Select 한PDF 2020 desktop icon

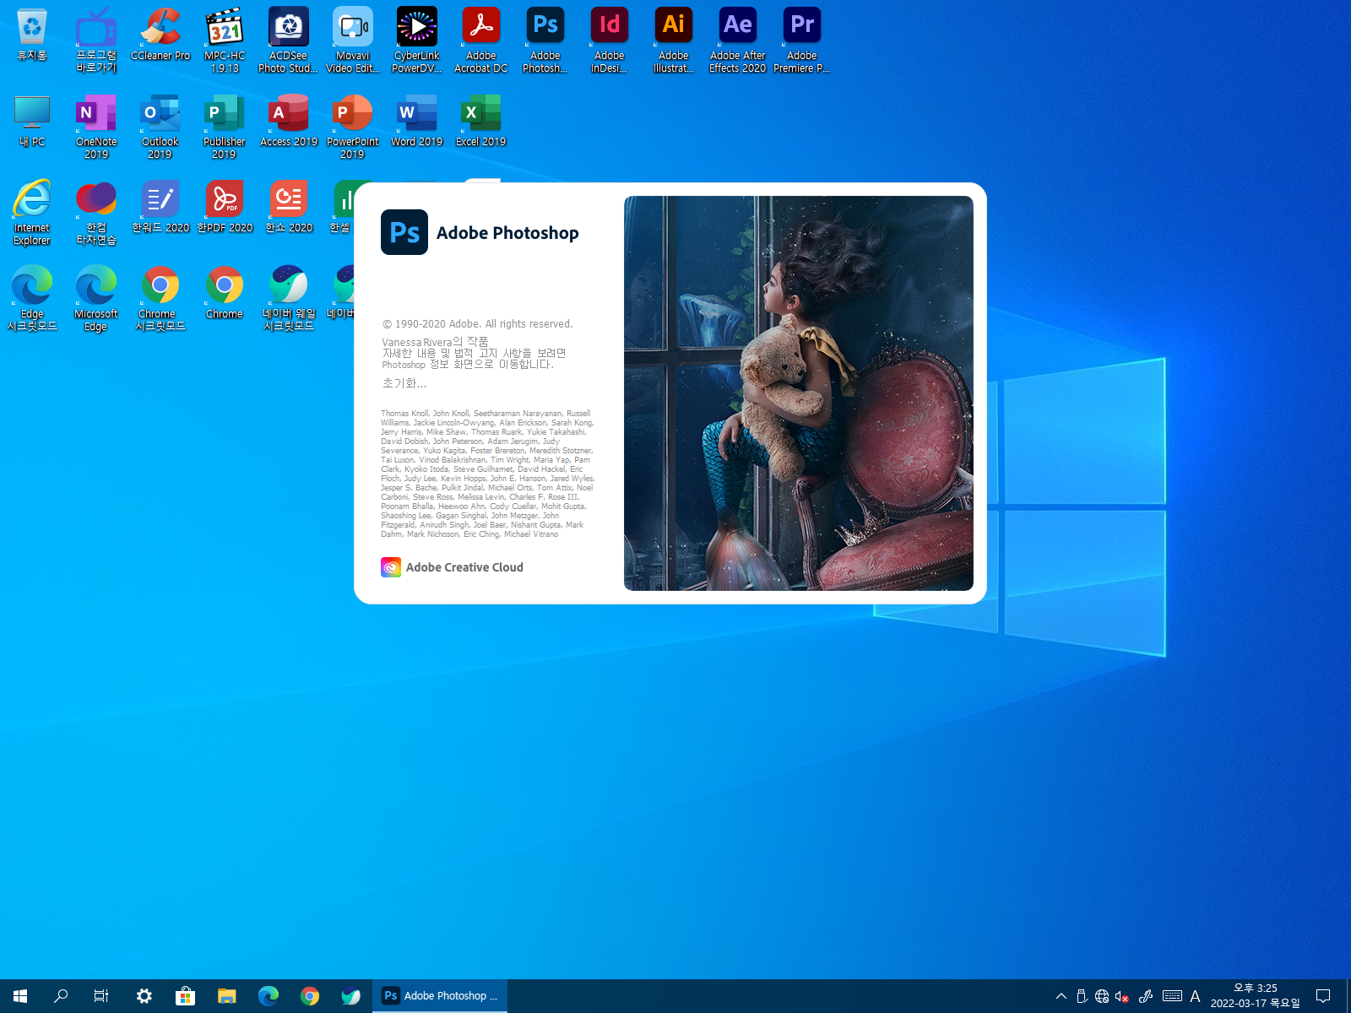tap(225, 208)
